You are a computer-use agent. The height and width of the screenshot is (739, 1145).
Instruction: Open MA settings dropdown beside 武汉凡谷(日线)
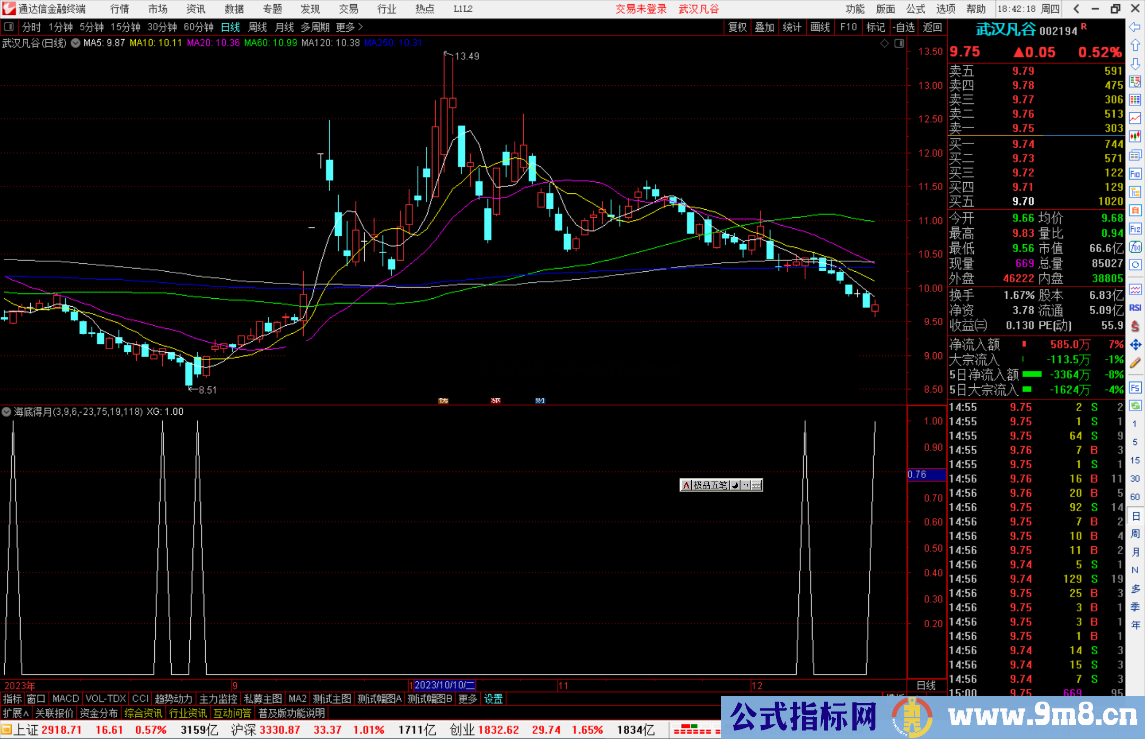tap(75, 43)
